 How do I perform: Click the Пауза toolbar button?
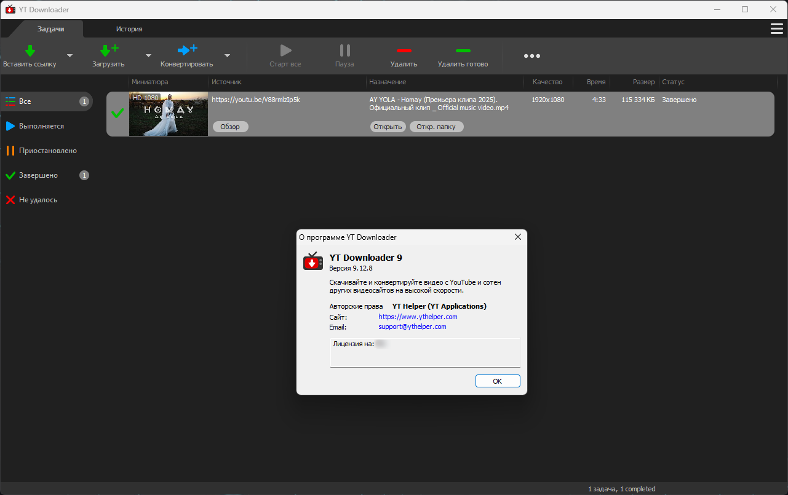coord(344,55)
